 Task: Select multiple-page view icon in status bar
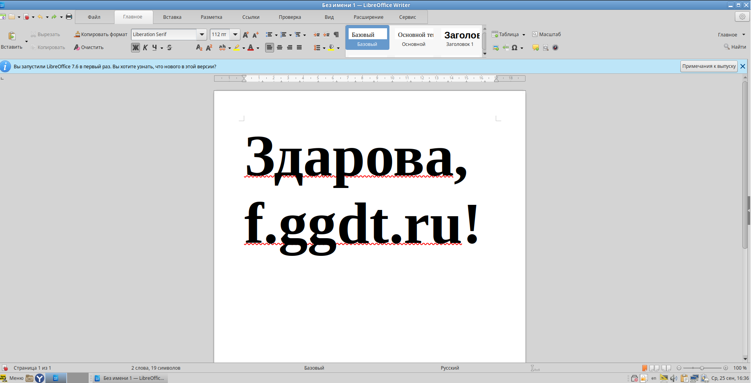point(654,368)
